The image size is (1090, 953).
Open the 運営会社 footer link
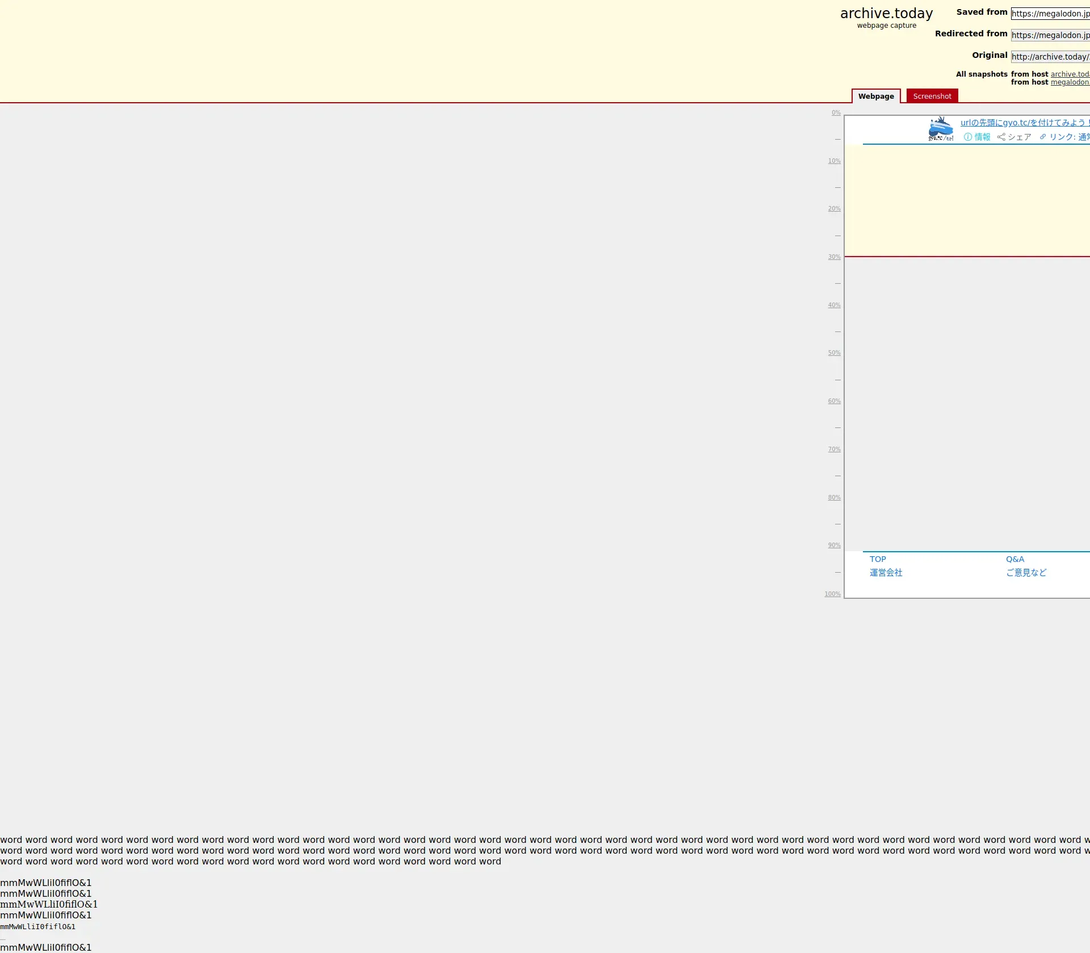click(886, 573)
